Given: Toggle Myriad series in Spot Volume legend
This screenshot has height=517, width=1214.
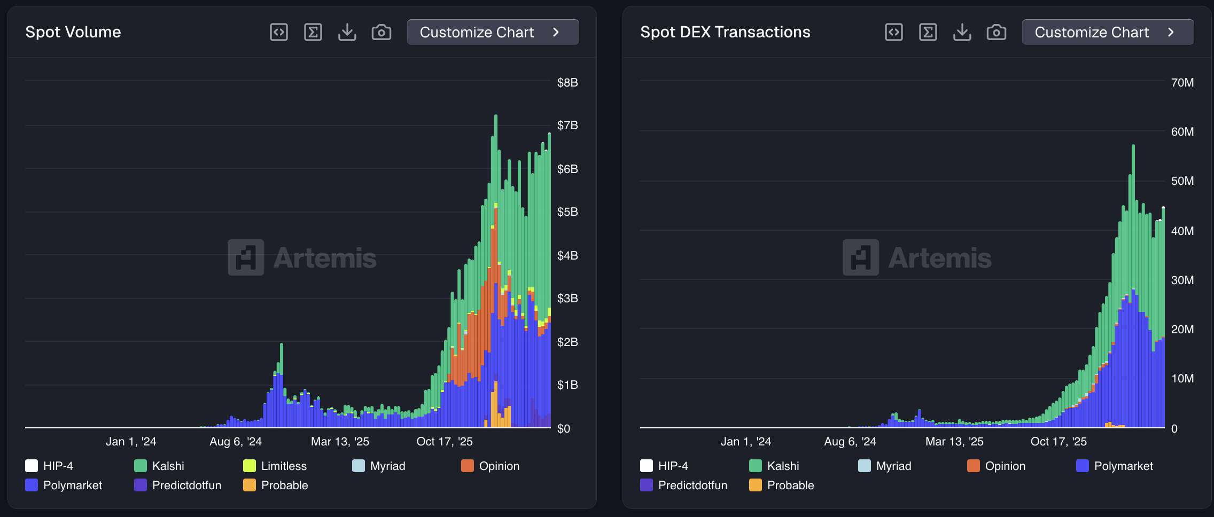Looking at the screenshot, I should pyautogui.click(x=379, y=466).
